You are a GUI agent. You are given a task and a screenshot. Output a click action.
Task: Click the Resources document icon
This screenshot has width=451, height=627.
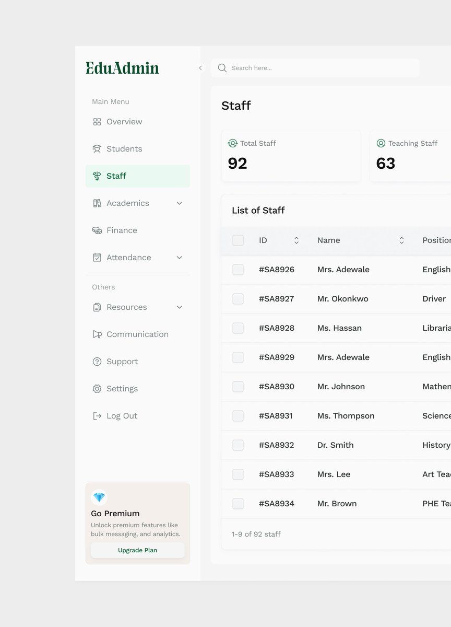pos(97,307)
